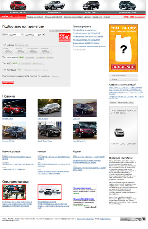Click the minimum price input field
Image resolution: width=148 pixels, height=229 pixels.
(14, 35)
